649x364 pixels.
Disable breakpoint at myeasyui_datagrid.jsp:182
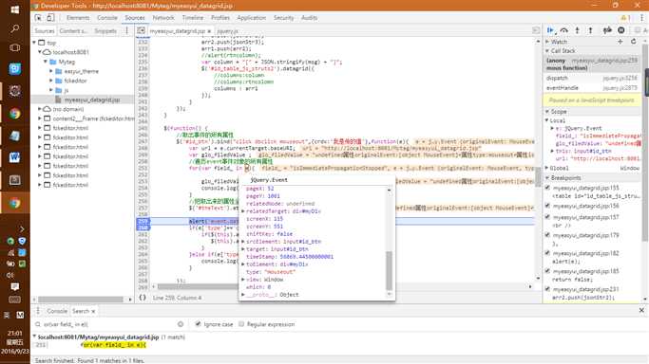548,253
